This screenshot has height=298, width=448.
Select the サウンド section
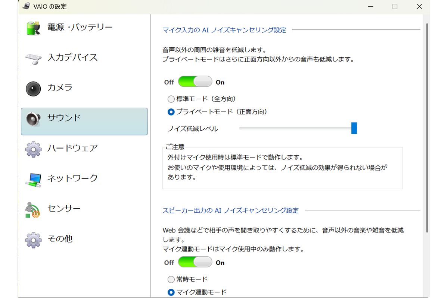tap(84, 121)
